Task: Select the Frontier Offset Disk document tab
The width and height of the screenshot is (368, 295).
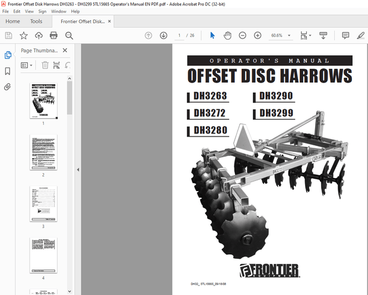Action: pos(83,21)
